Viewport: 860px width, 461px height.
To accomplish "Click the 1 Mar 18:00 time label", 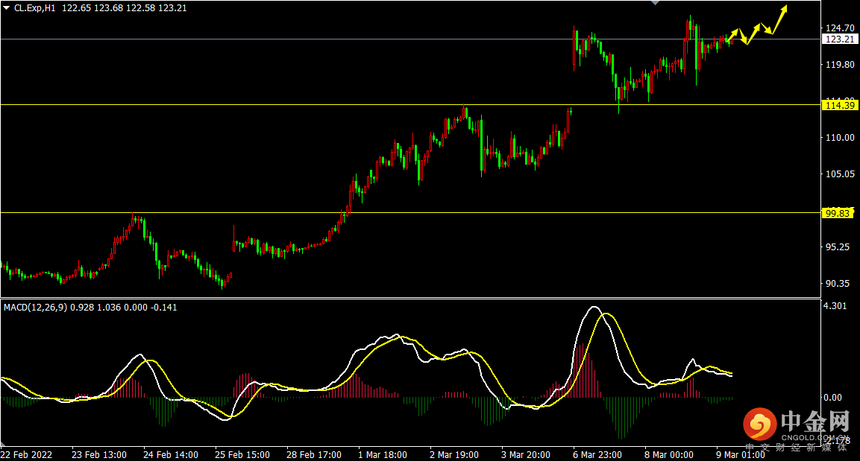I will point(383,455).
